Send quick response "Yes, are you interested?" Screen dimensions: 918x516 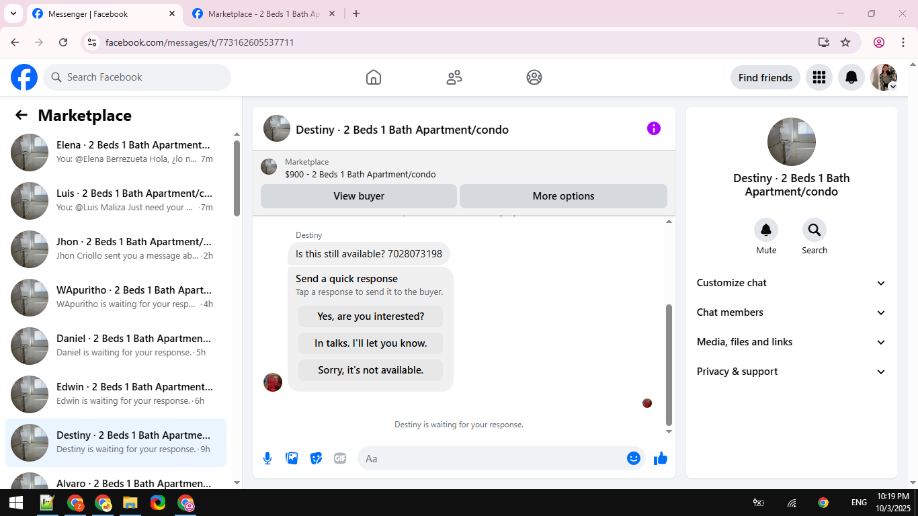[370, 316]
